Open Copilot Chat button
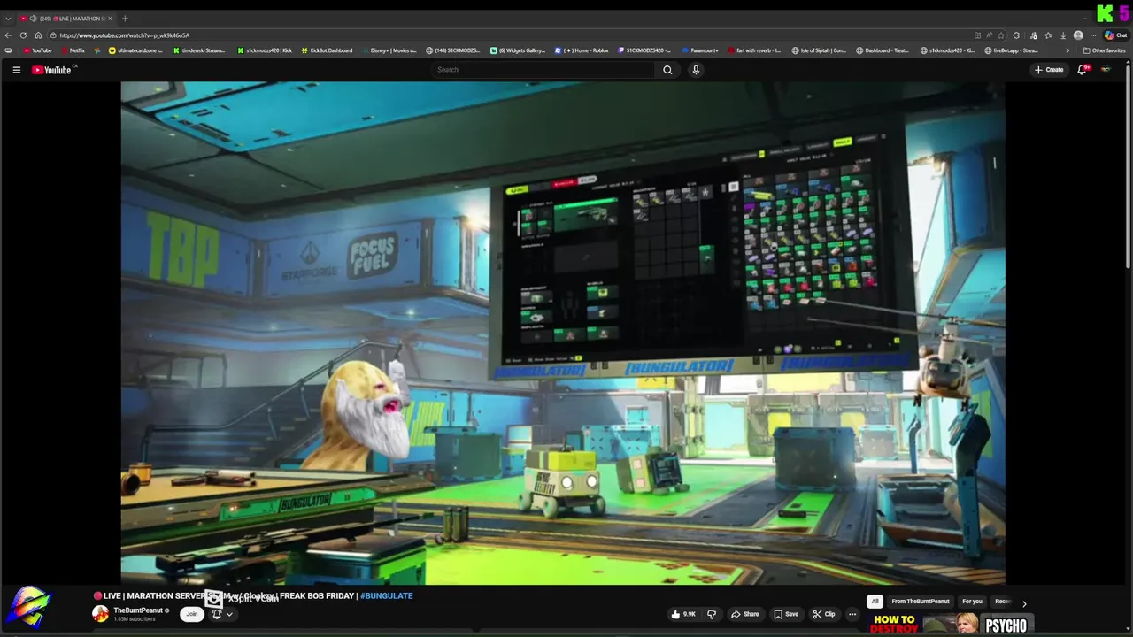The image size is (1133, 637). 1114,35
